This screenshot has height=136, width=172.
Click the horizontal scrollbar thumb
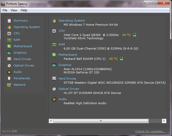coord(101,121)
